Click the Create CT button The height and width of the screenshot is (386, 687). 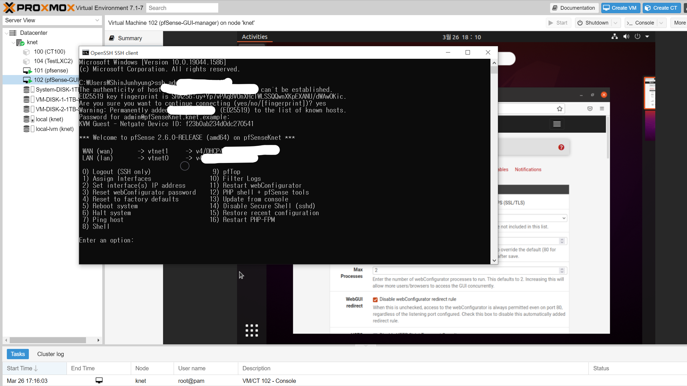click(x=661, y=8)
